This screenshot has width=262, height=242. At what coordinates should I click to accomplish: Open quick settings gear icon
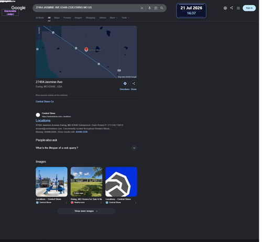click(225, 8)
